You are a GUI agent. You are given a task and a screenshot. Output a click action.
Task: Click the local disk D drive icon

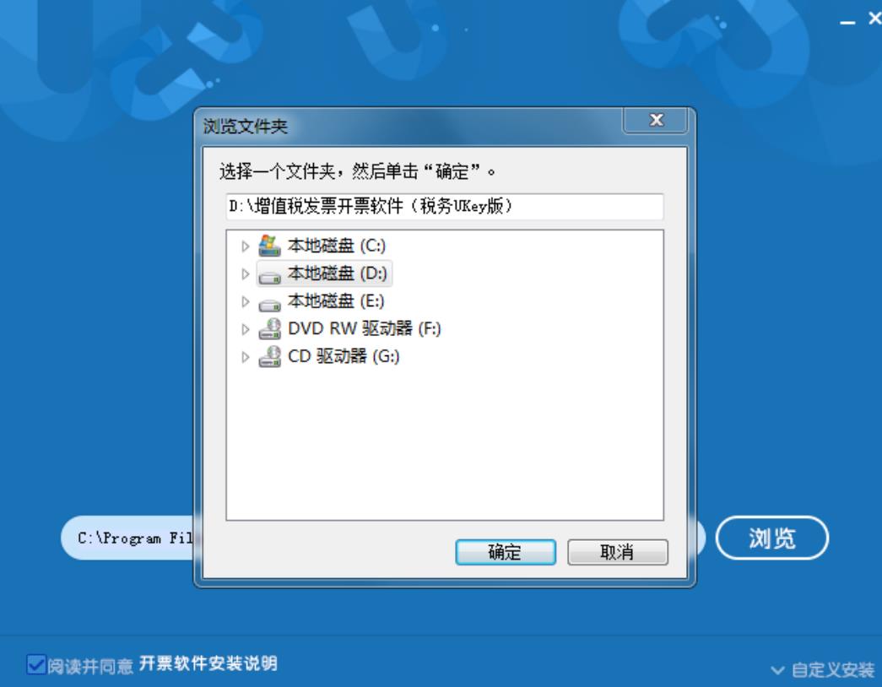tap(269, 276)
